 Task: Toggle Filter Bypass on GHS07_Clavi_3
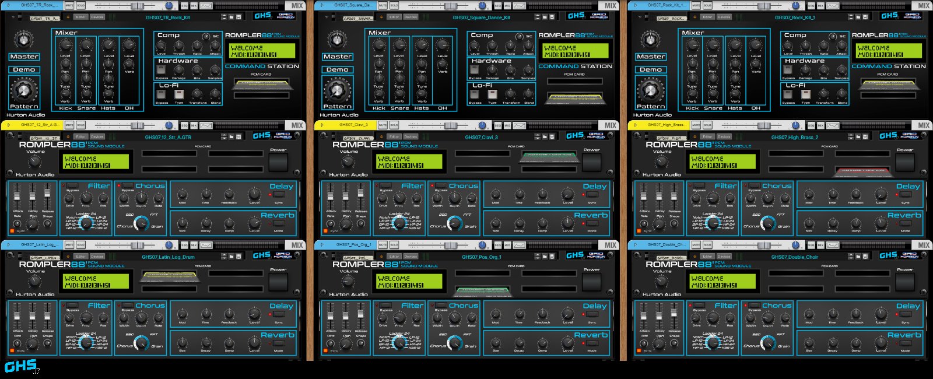[x=385, y=185]
